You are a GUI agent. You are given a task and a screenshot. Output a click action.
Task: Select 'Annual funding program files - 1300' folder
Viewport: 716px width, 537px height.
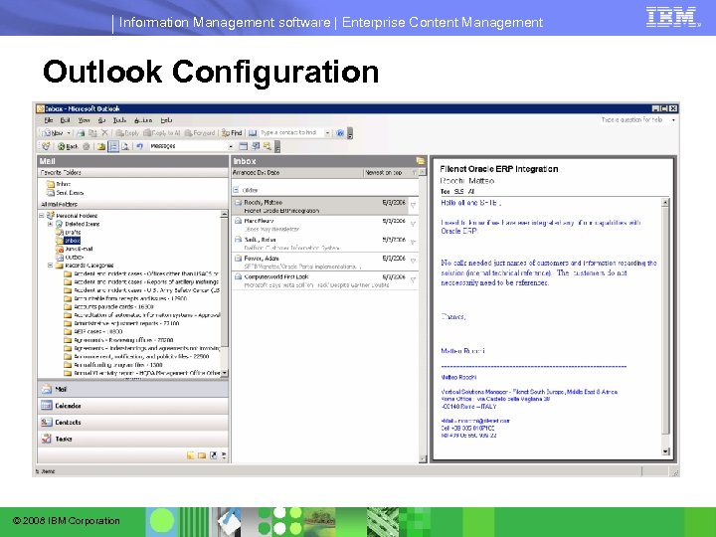click(x=113, y=365)
